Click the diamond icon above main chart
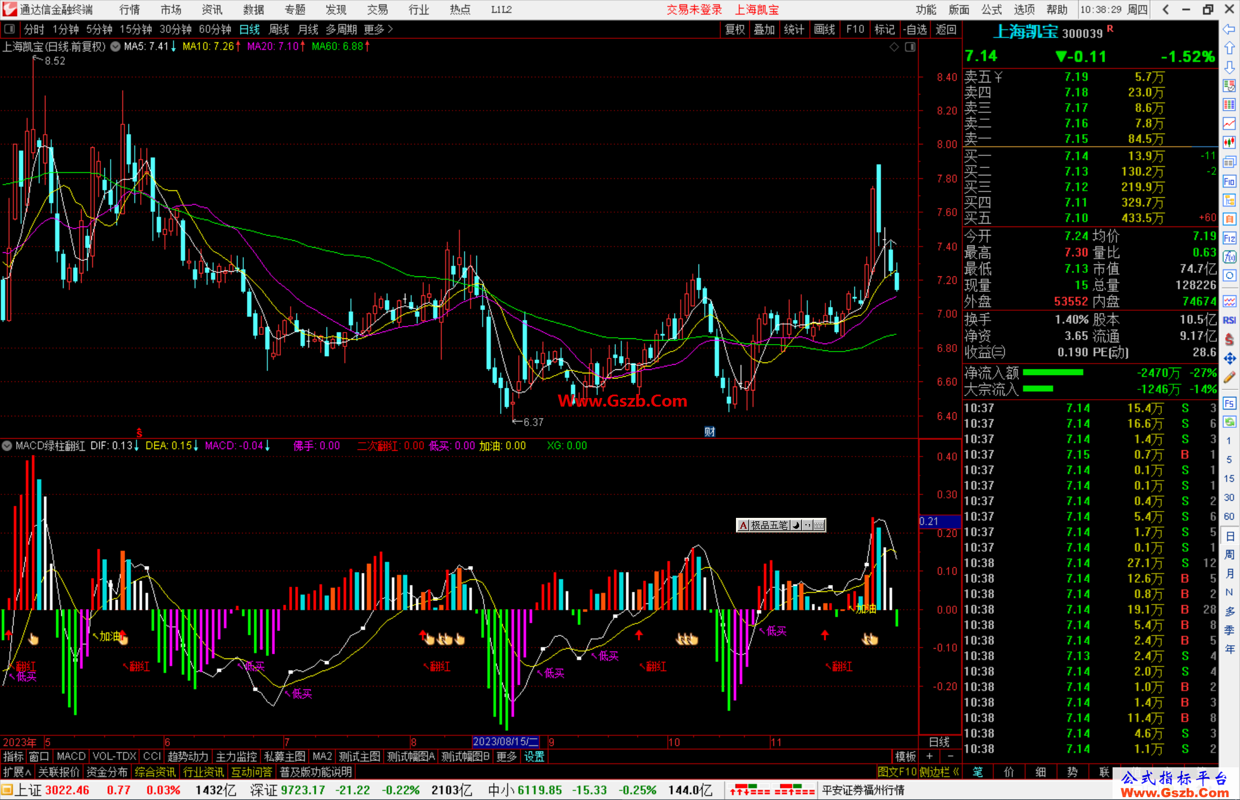The width and height of the screenshot is (1240, 800). pyautogui.click(x=894, y=47)
